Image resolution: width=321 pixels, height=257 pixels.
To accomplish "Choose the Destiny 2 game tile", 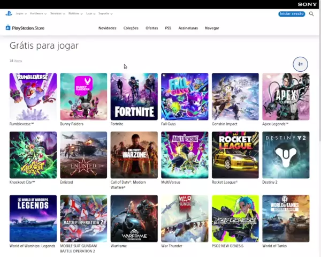I will click(286, 155).
